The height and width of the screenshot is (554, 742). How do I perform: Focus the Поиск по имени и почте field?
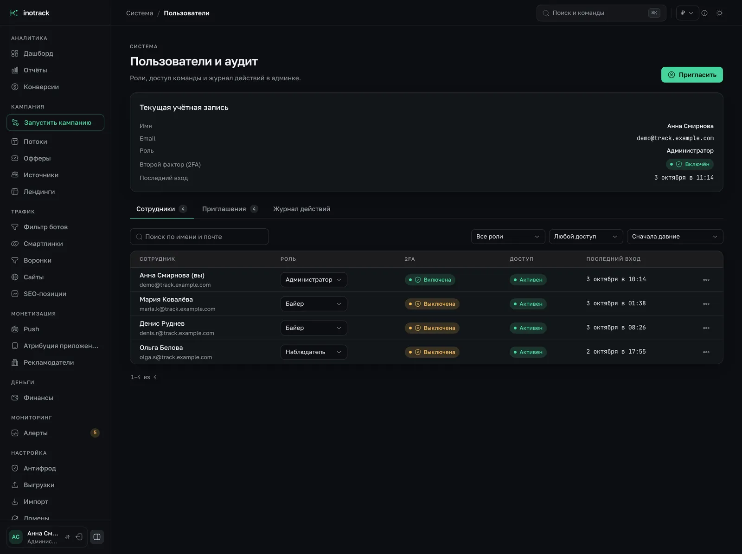(199, 237)
